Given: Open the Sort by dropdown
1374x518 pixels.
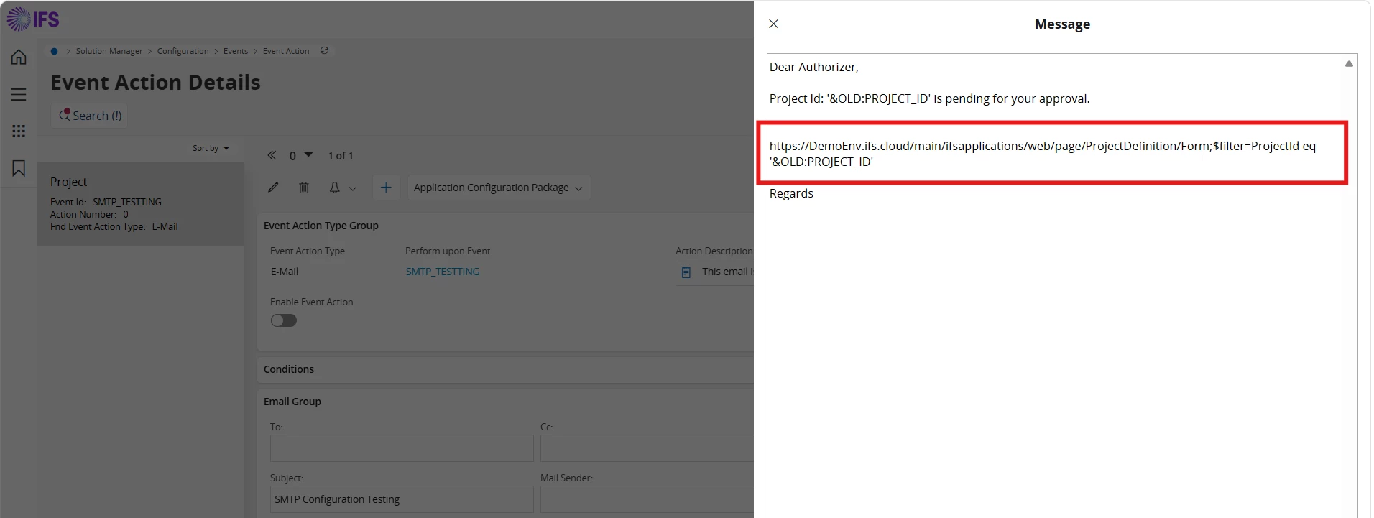Looking at the screenshot, I should pos(211,148).
